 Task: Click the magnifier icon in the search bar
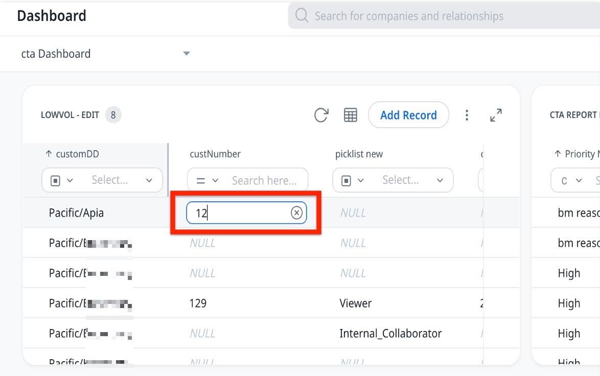(301, 15)
